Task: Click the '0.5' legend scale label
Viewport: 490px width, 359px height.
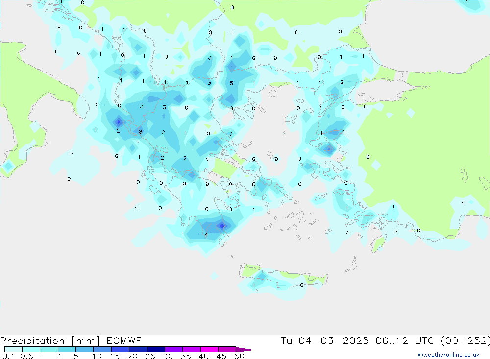Action: pos(26,356)
